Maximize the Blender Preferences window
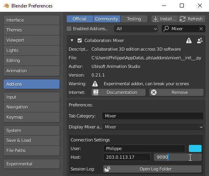Screen dimensions: 209x176 [182, 6]
